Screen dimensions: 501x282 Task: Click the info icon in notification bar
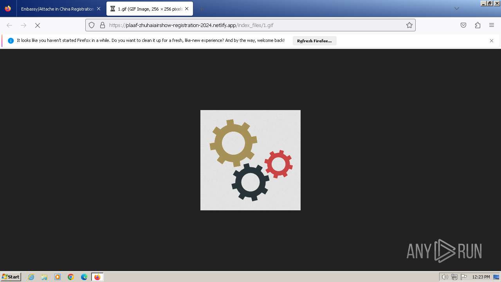[11, 41]
